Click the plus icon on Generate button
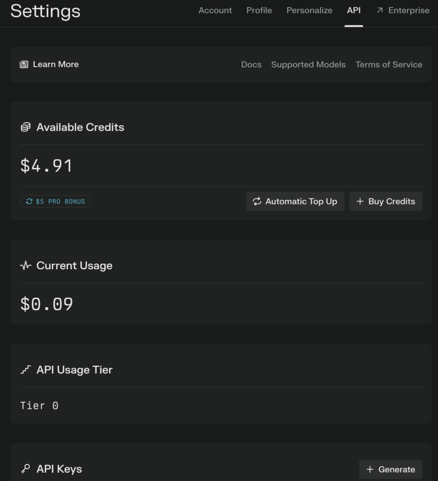 (370, 469)
